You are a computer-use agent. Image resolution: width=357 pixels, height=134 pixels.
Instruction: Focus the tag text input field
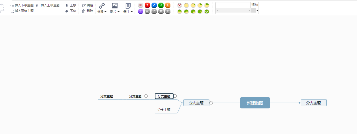pyautogui.click(x=233, y=5)
